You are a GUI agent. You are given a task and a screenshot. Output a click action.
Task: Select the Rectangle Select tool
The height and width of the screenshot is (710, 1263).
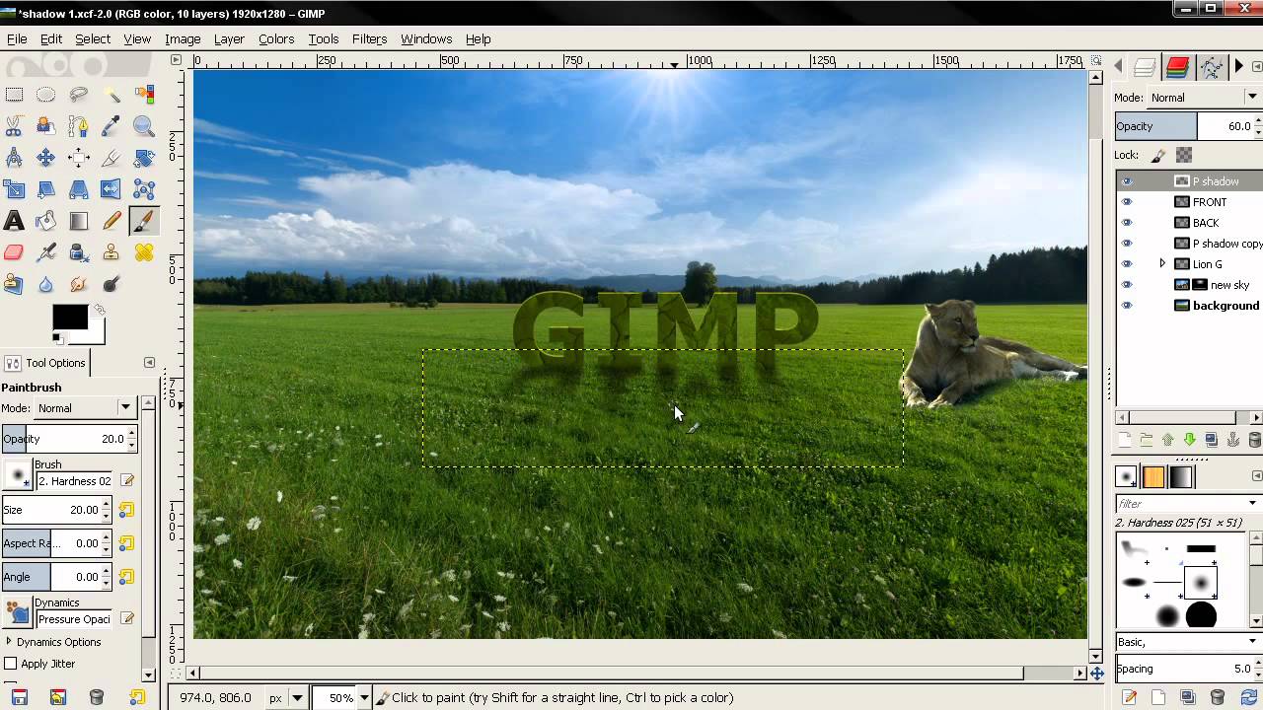[x=14, y=95]
